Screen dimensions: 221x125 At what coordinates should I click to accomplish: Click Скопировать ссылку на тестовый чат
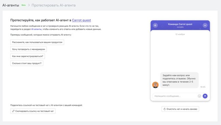(33, 111)
